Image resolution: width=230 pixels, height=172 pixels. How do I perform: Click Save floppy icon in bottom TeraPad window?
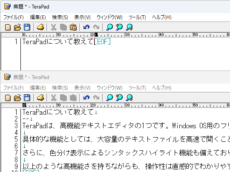click(27, 98)
